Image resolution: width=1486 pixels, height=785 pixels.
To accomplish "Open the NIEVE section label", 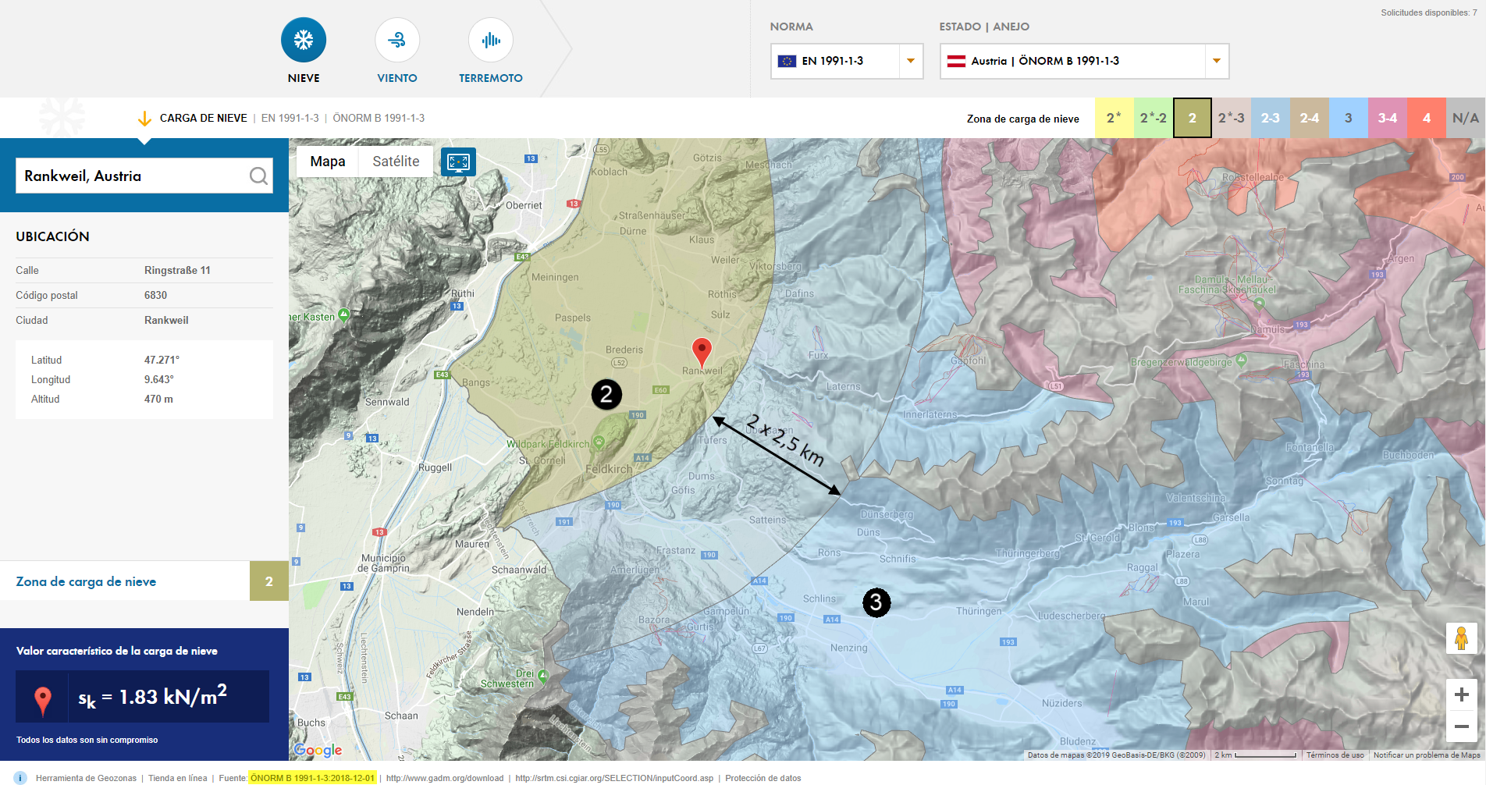I will point(304,78).
